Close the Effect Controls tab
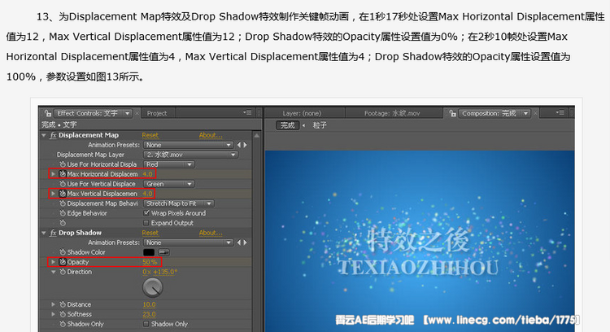 click(x=137, y=113)
